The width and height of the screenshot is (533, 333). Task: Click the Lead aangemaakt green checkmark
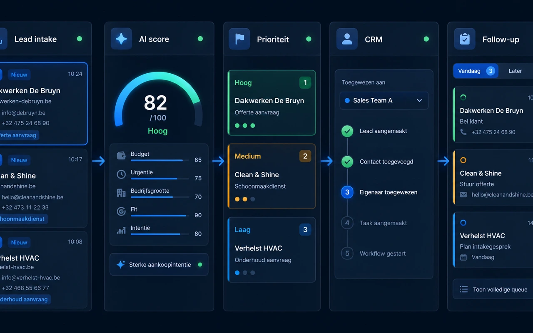[x=347, y=131]
